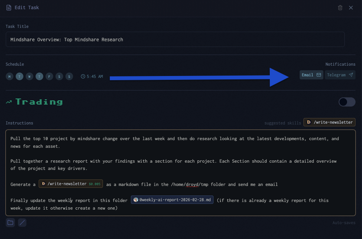This screenshot has height=239, width=362.
Task: Open the @weekly-ai-report-2026-02-28.md file chip
Action: (x=172, y=200)
